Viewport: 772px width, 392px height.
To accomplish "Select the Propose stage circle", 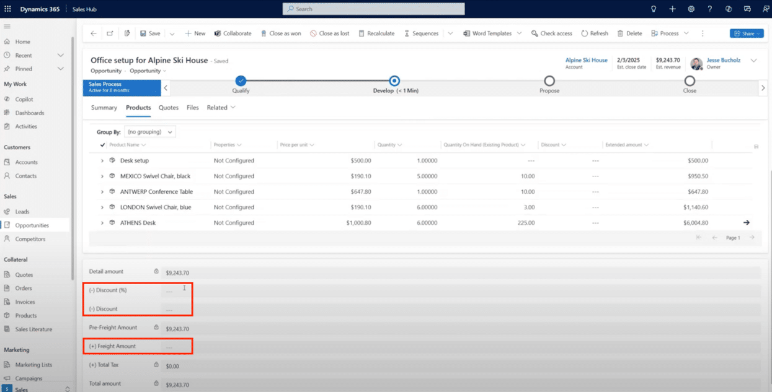I will click(x=549, y=81).
